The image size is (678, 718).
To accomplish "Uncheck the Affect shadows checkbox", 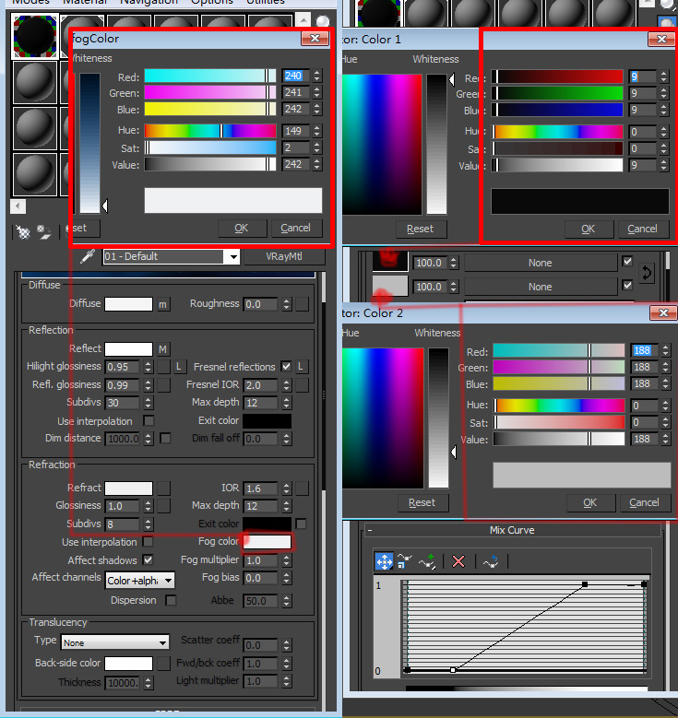I will pos(148,560).
